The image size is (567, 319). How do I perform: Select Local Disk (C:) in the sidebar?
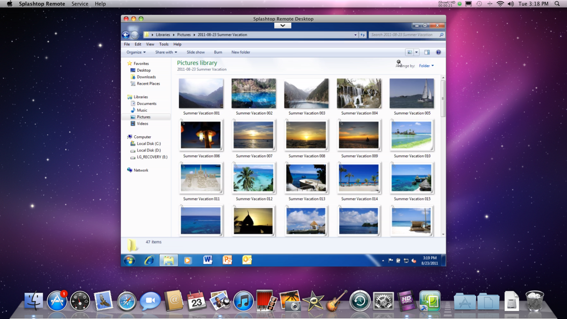click(149, 144)
